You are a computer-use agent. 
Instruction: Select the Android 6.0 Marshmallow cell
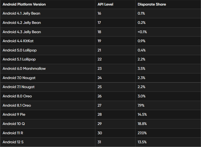[x=24, y=69]
